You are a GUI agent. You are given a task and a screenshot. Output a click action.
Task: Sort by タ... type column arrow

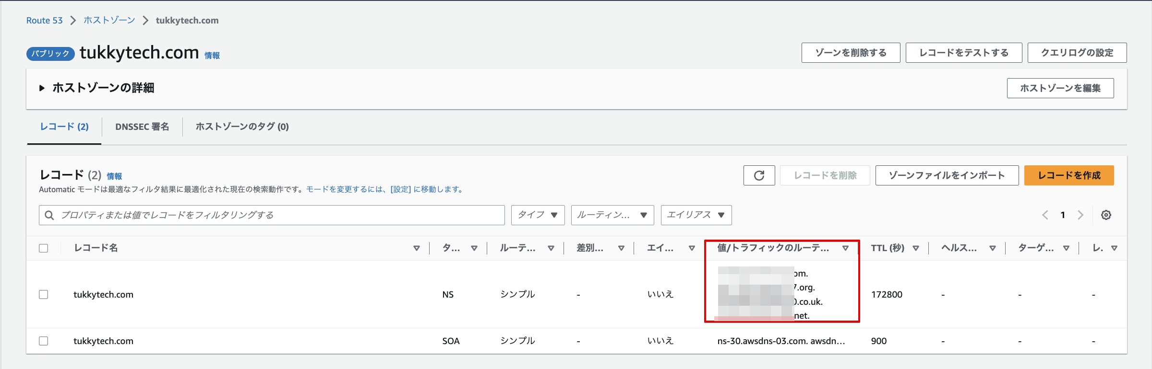coord(474,248)
